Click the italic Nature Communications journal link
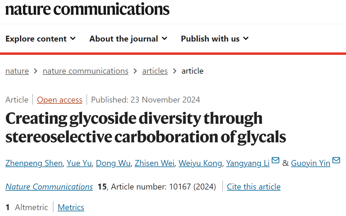This screenshot has width=346, height=216. pyautogui.click(x=49, y=187)
